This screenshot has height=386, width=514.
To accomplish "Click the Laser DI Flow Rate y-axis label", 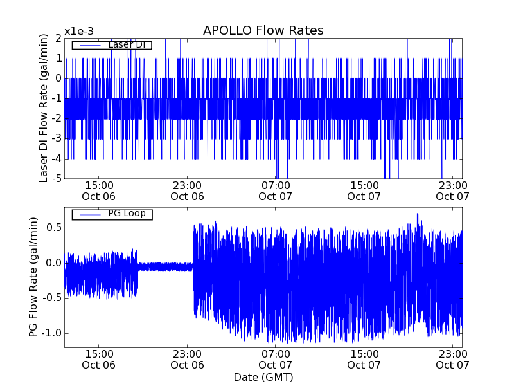I will tap(44, 108).
